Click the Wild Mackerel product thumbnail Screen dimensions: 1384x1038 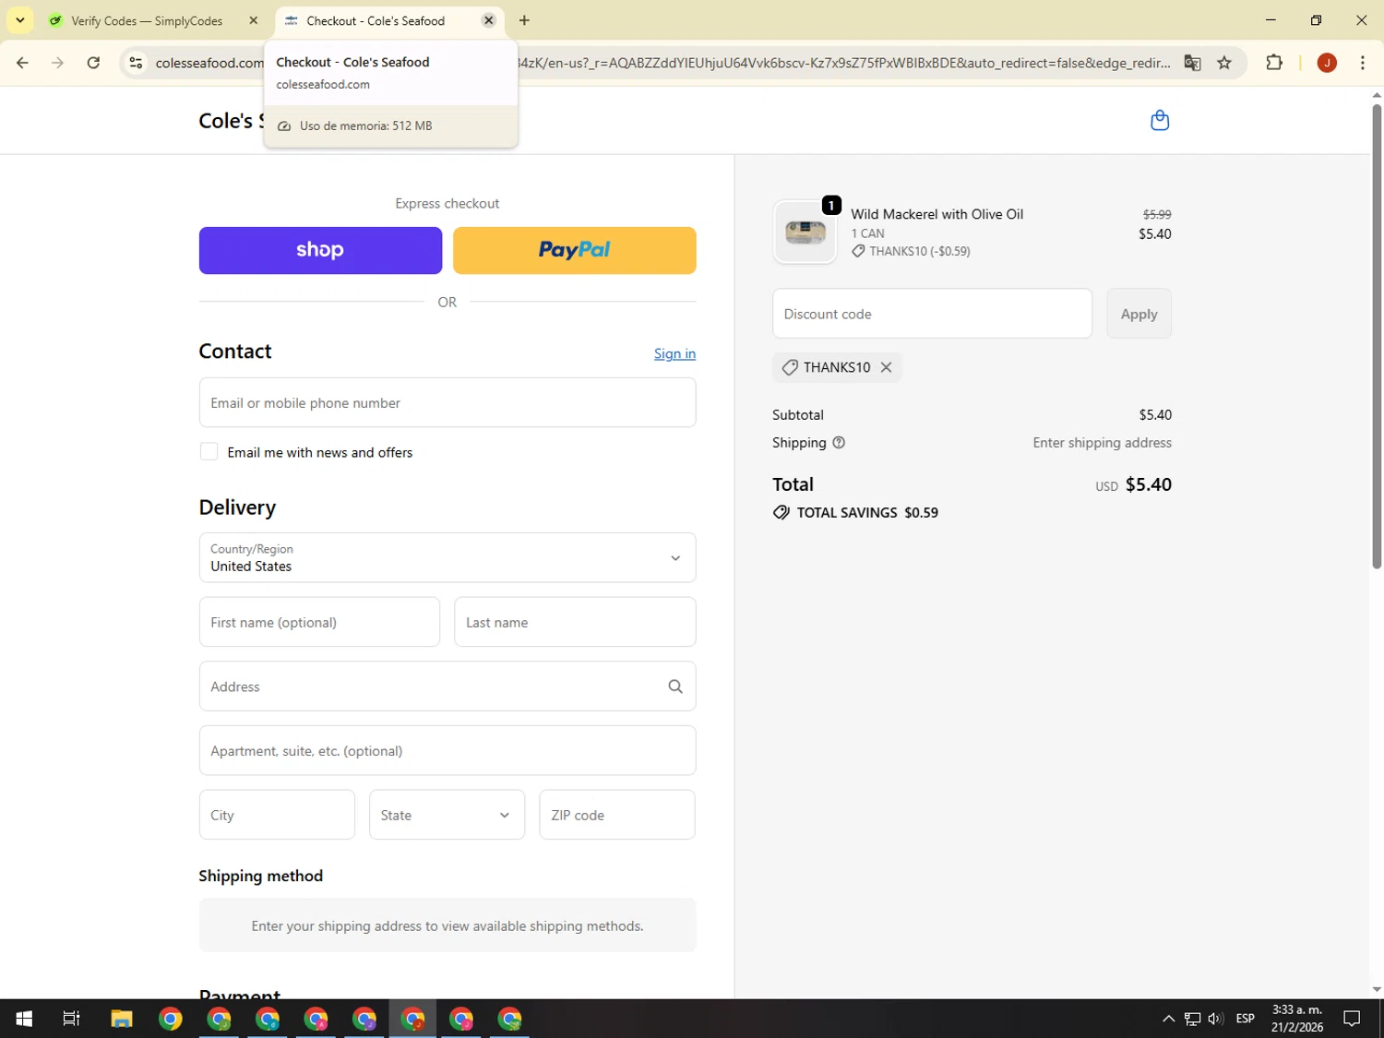805,233
